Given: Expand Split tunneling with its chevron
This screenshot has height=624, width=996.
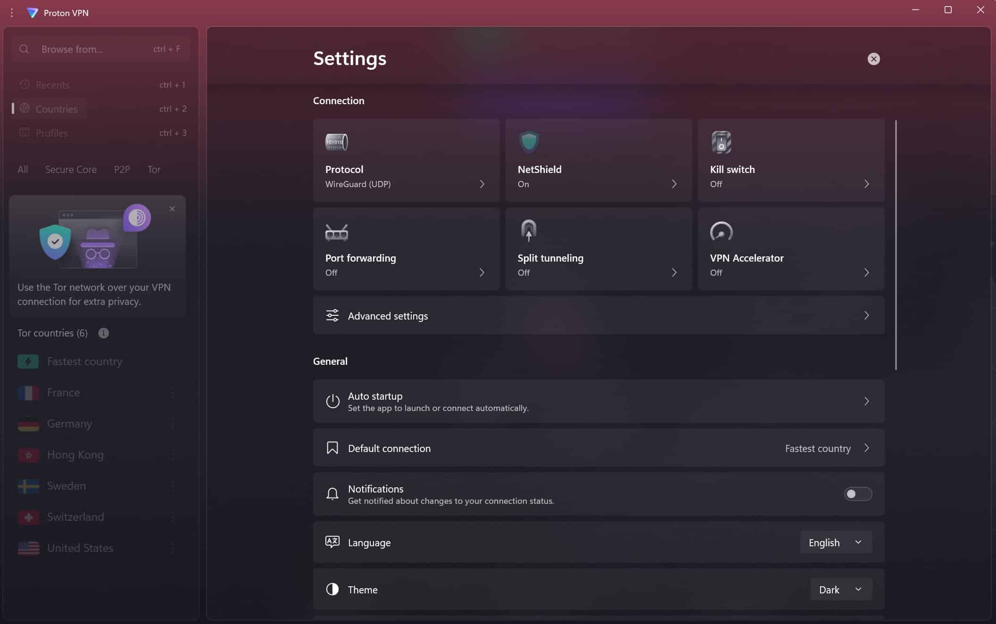Looking at the screenshot, I should [x=674, y=272].
